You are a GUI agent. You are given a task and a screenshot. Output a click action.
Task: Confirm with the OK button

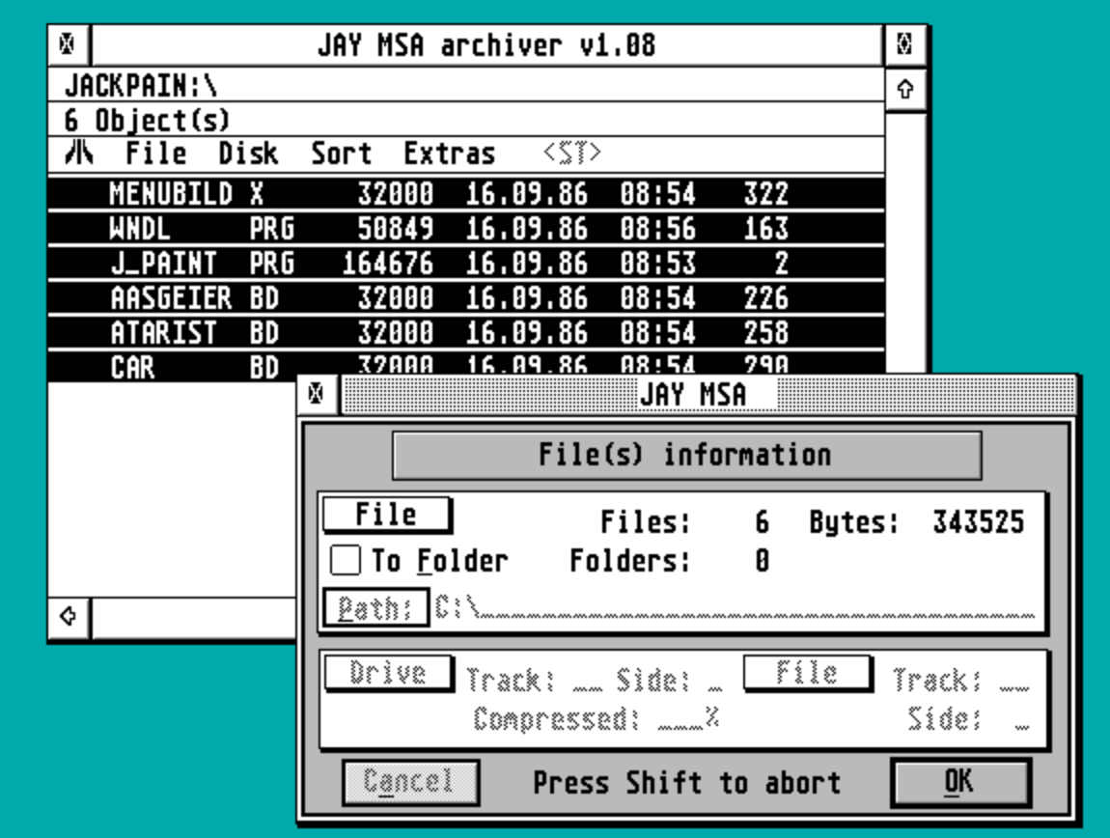click(x=960, y=782)
